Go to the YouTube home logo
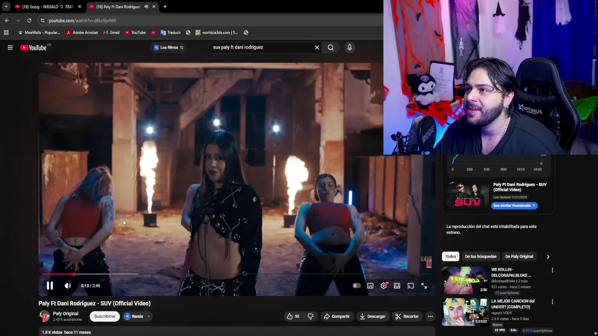Viewport: 598px width, 336px height. pyautogui.click(x=34, y=48)
